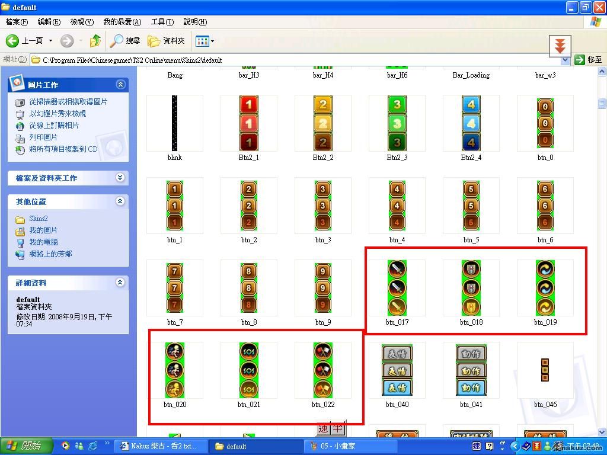Open the Back button history dropdown arrow

pyautogui.click(x=50, y=41)
